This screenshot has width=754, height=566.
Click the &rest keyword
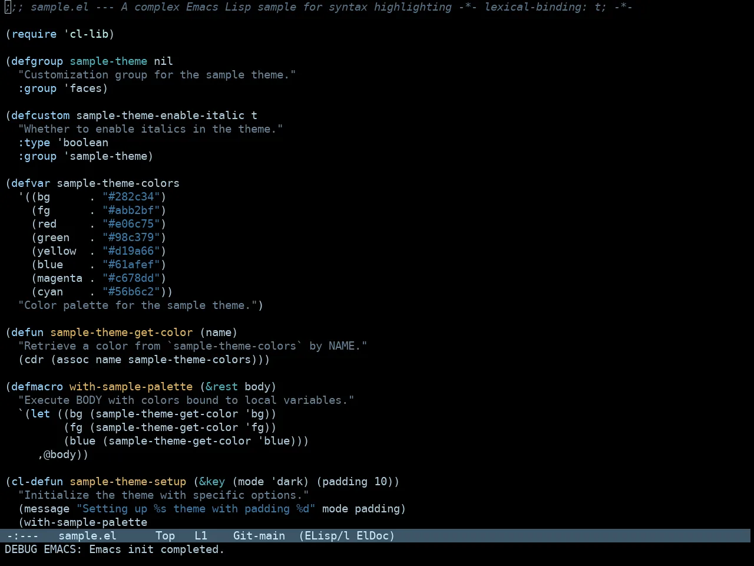(x=222, y=386)
